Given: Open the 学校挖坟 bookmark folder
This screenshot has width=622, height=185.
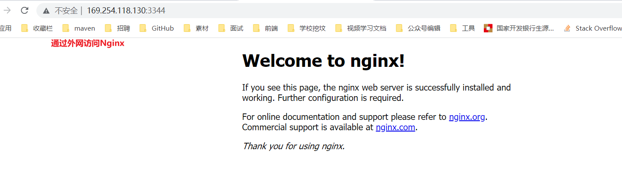Looking at the screenshot, I should pos(307,28).
